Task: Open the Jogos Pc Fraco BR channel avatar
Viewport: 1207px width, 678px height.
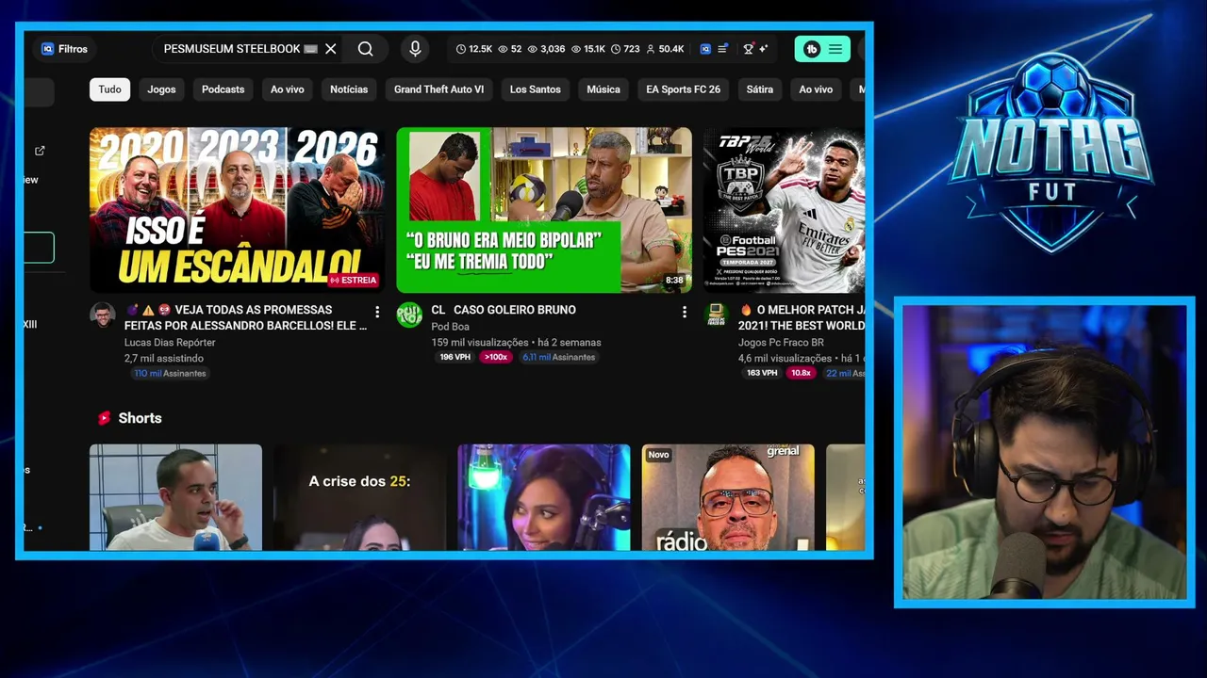Action: point(716,315)
